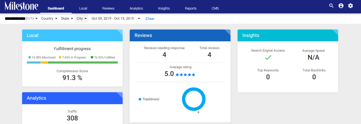Image resolution: width=361 pixels, height=124 pixels.
Task: Open the CMS tab
Action: tap(215, 8)
